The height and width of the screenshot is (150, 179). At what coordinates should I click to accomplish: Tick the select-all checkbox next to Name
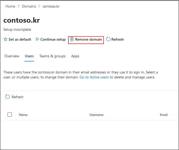pos(10,115)
